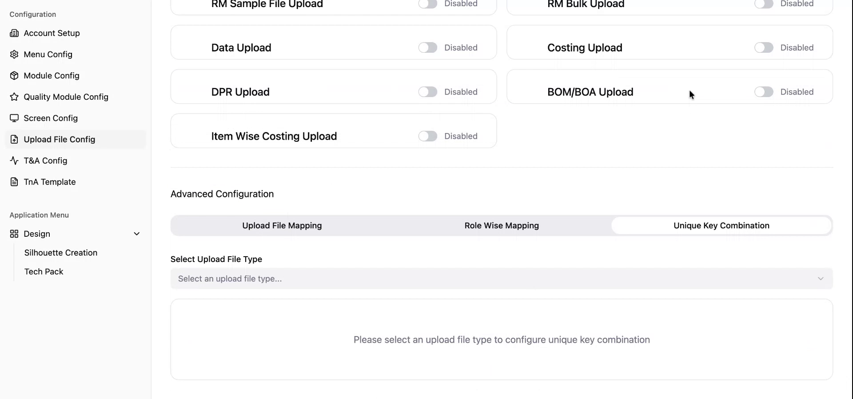Switch on Item Wise Costing Upload
Screen dimensions: 853x399
coord(427,137)
